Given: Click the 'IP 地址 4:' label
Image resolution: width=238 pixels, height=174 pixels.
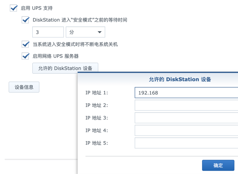Looking at the screenshot, I should pyautogui.click(x=97, y=130).
